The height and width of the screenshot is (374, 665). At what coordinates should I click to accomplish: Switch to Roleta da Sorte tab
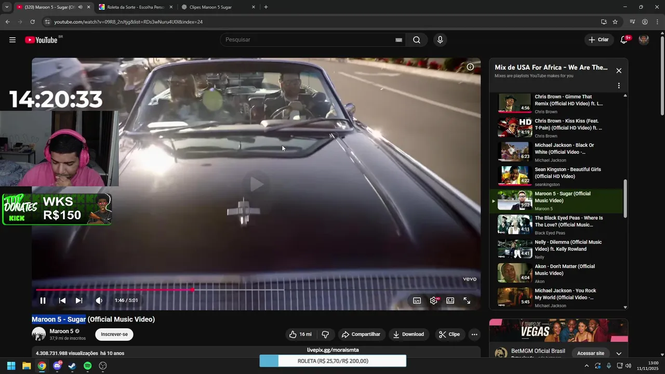pyautogui.click(x=135, y=7)
